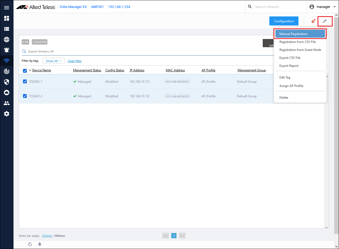Toggle the select-all header checkbox
Image resolution: width=339 pixels, height=249 pixels.
[x=25, y=71]
